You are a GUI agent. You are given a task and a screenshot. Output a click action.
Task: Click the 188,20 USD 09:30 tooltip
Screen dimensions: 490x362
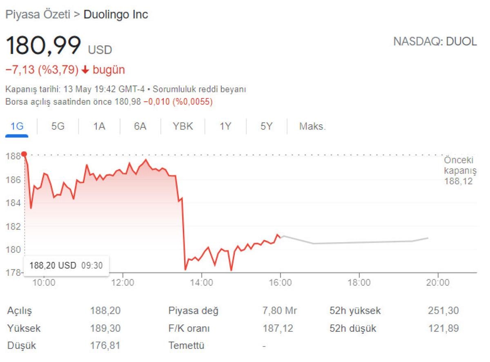(x=66, y=265)
